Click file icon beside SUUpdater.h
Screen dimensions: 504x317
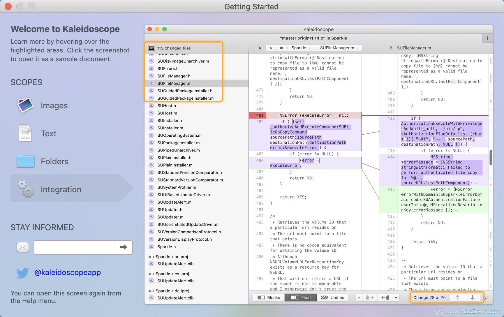(151, 209)
